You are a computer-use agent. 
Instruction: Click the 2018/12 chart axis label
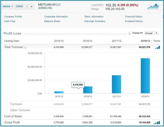coord(145,96)
